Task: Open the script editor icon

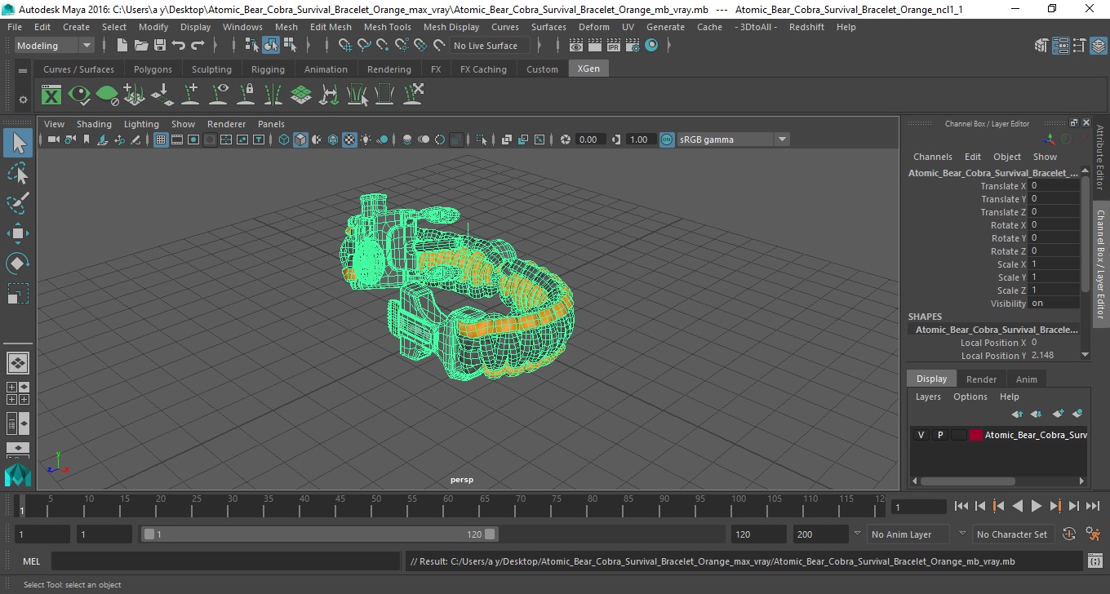Action: click(1095, 561)
